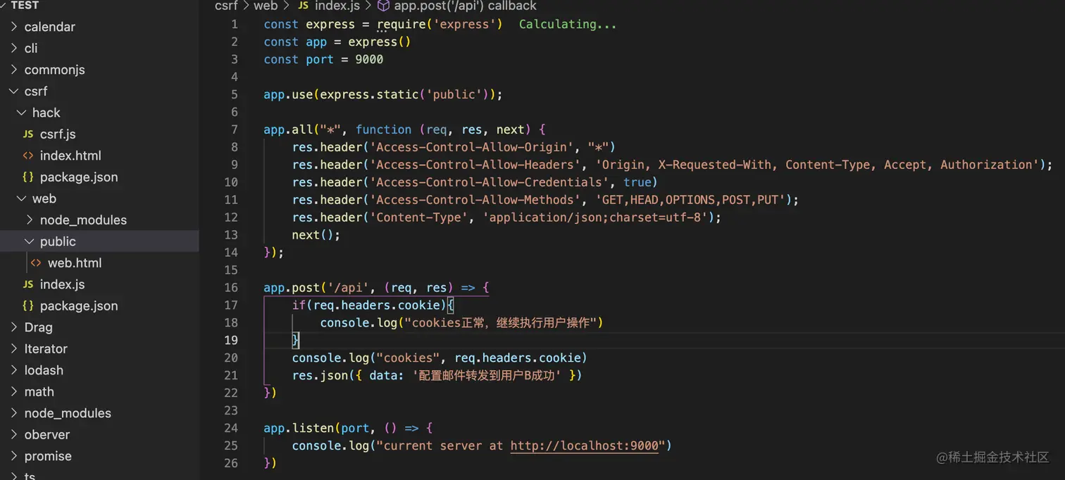Image resolution: width=1065 pixels, height=480 pixels.
Task: Click csrf segment in breadcrumb
Action: 226,6
